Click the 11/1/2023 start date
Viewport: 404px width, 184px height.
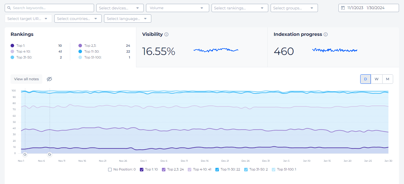(x=355, y=8)
